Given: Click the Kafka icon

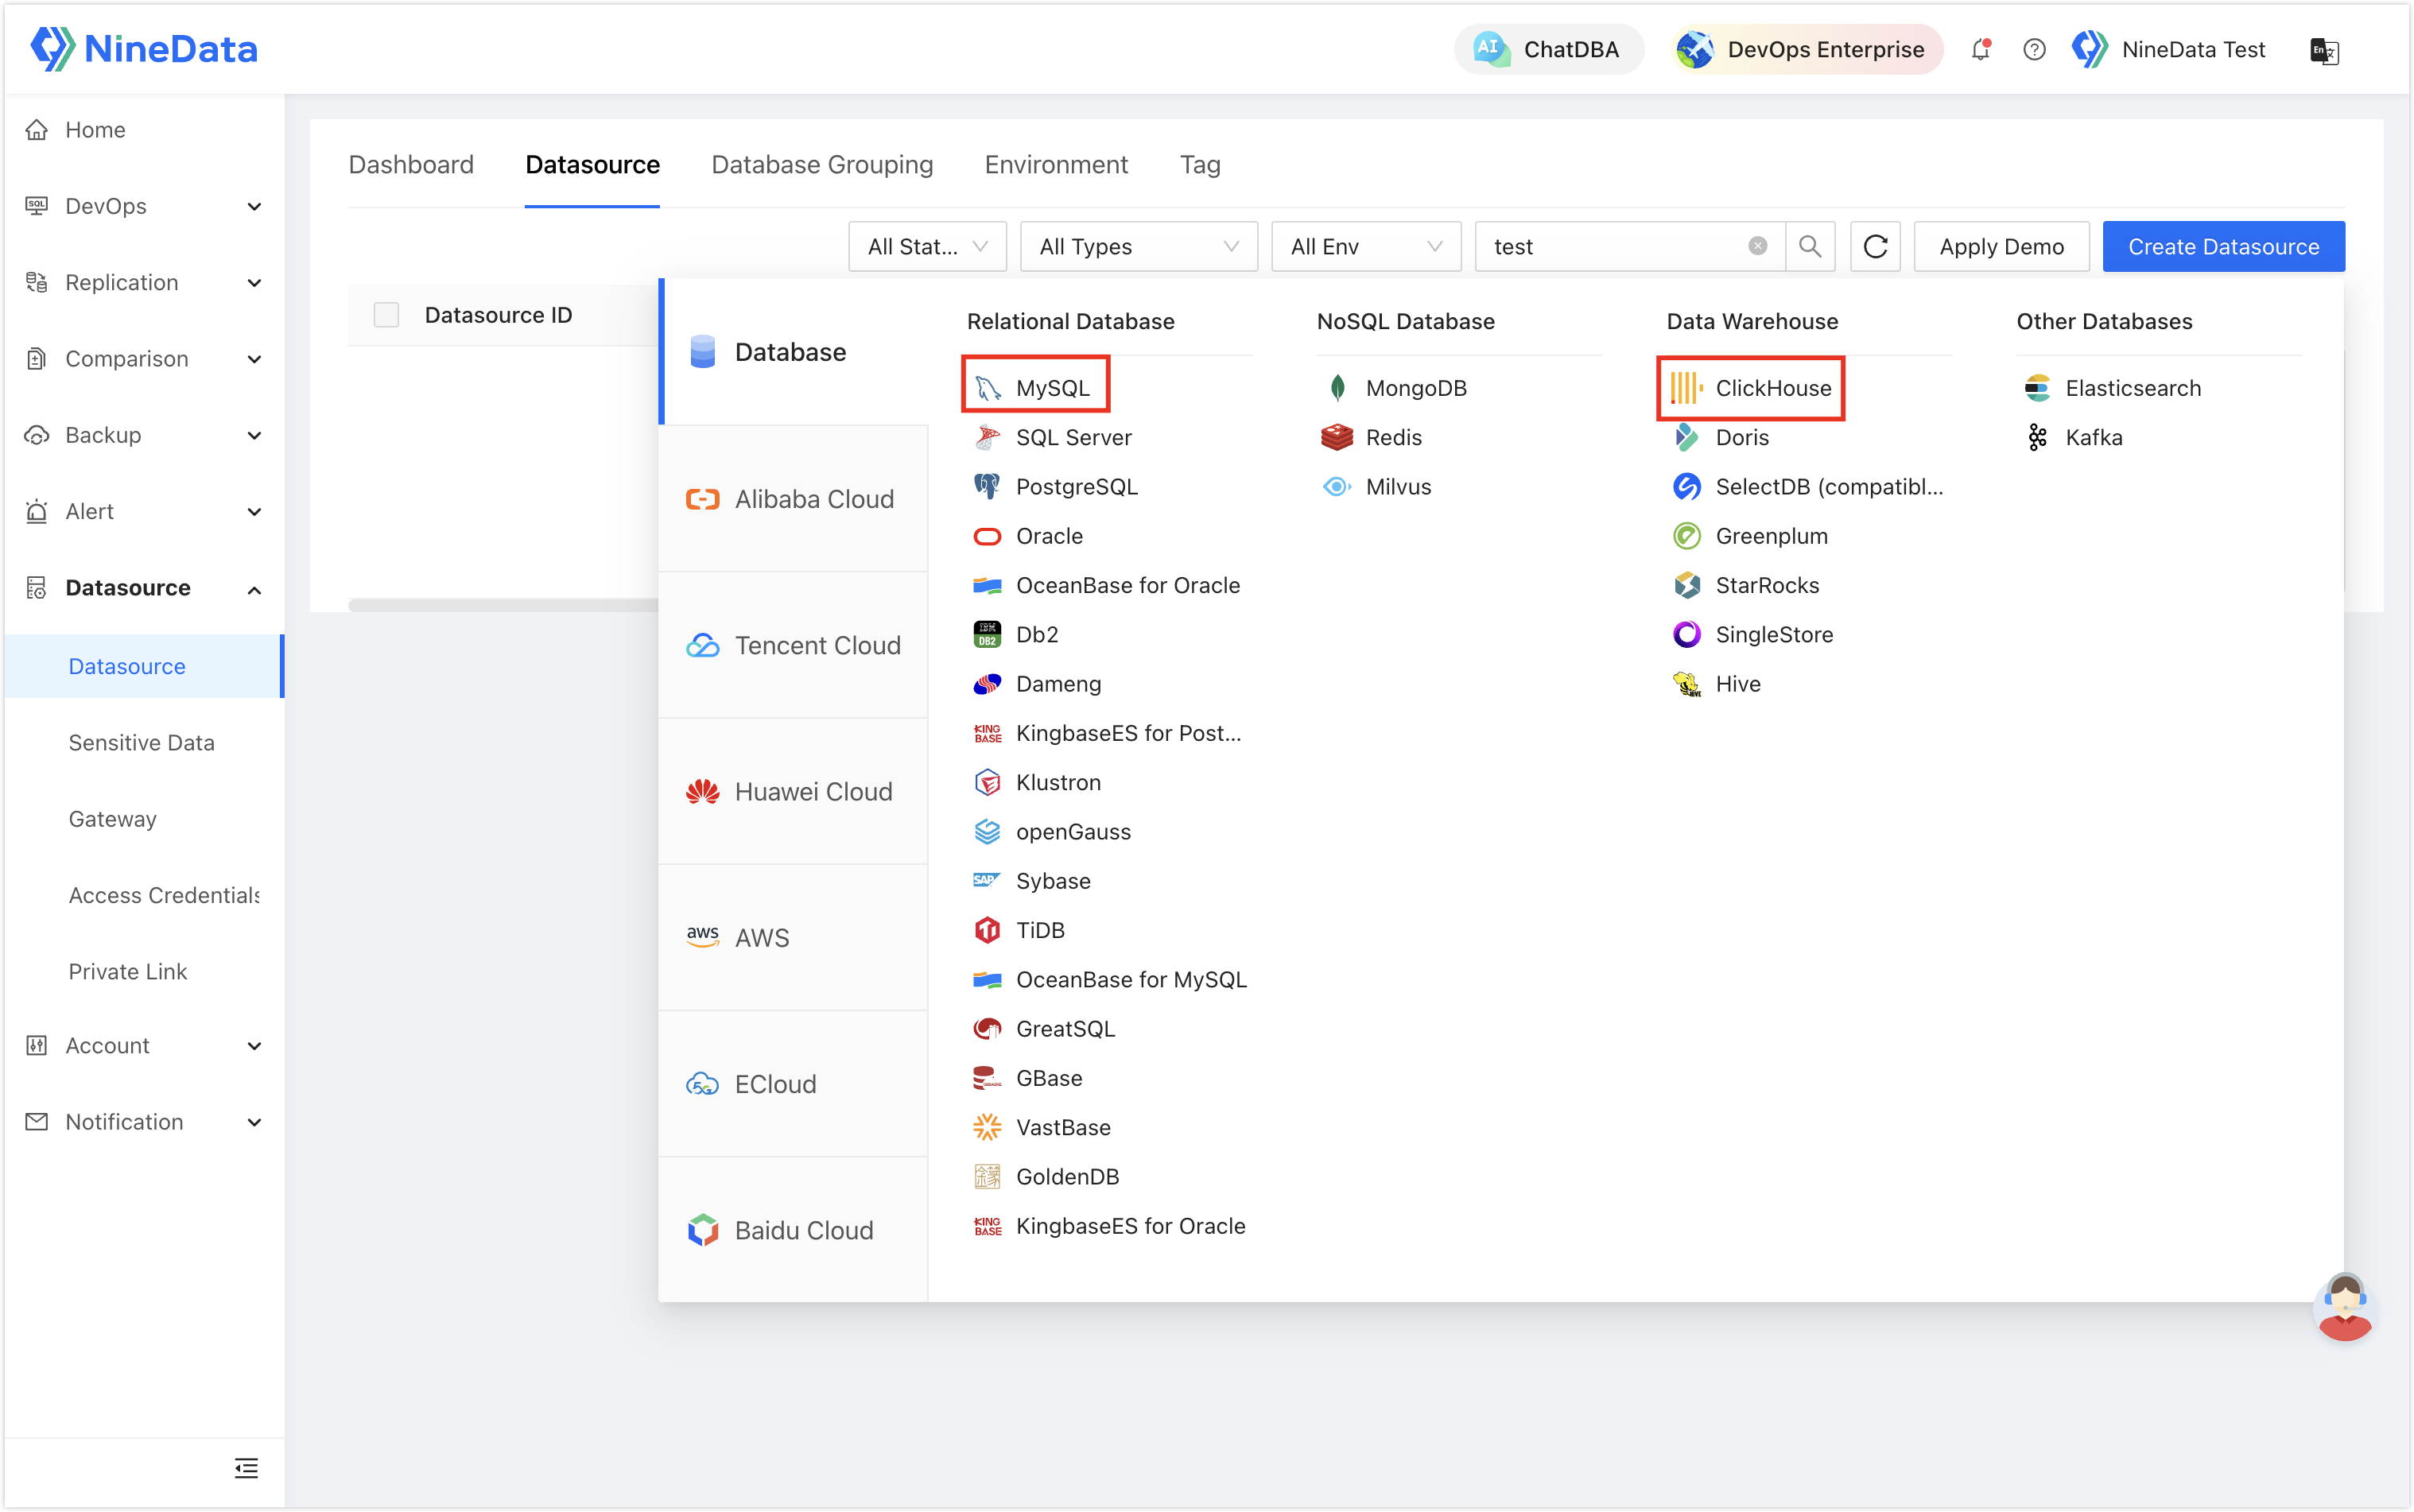Looking at the screenshot, I should 2037,437.
